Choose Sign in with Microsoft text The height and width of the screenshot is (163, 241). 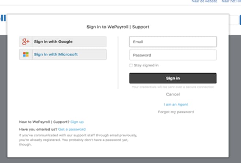56,54
